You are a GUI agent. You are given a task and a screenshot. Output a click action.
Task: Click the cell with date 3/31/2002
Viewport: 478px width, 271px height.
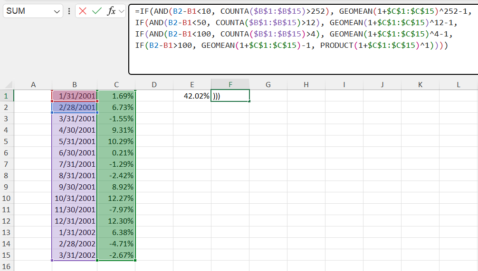(x=75, y=255)
